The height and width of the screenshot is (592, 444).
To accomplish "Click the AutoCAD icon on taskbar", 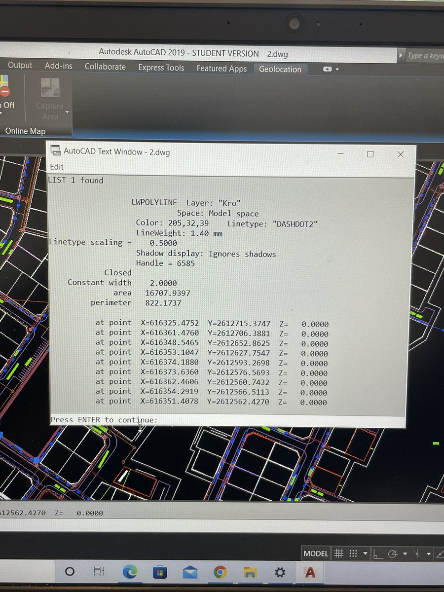I will pyautogui.click(x=310, y=572).
